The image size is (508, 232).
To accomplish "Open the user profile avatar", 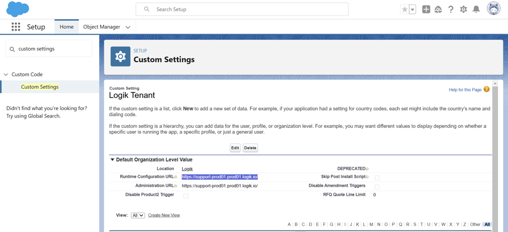I will click(x=494, y=9).
